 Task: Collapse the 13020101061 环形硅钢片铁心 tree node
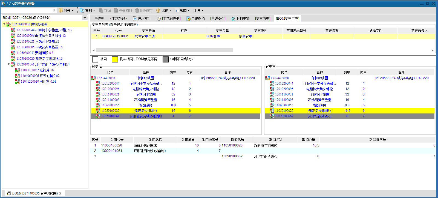coord(8,64)
